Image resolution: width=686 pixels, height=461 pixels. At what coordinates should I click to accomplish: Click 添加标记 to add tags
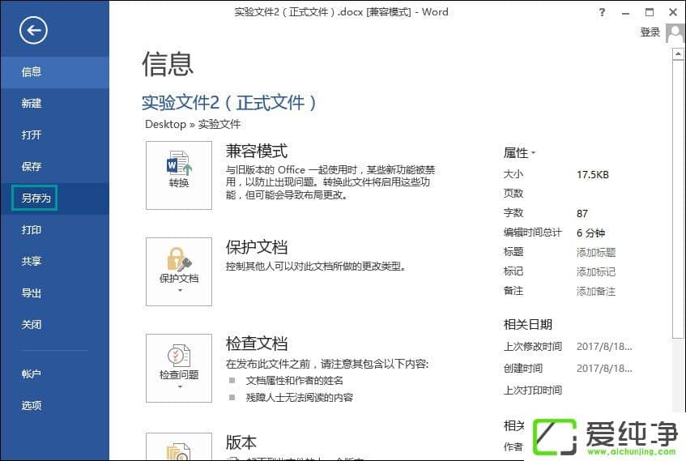(595, 271)
